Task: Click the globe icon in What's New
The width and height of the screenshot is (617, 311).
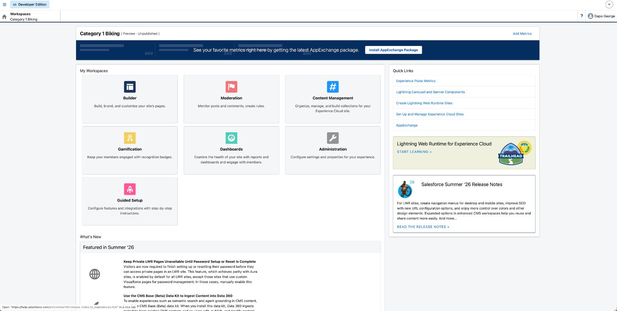Action: point(95,274)
